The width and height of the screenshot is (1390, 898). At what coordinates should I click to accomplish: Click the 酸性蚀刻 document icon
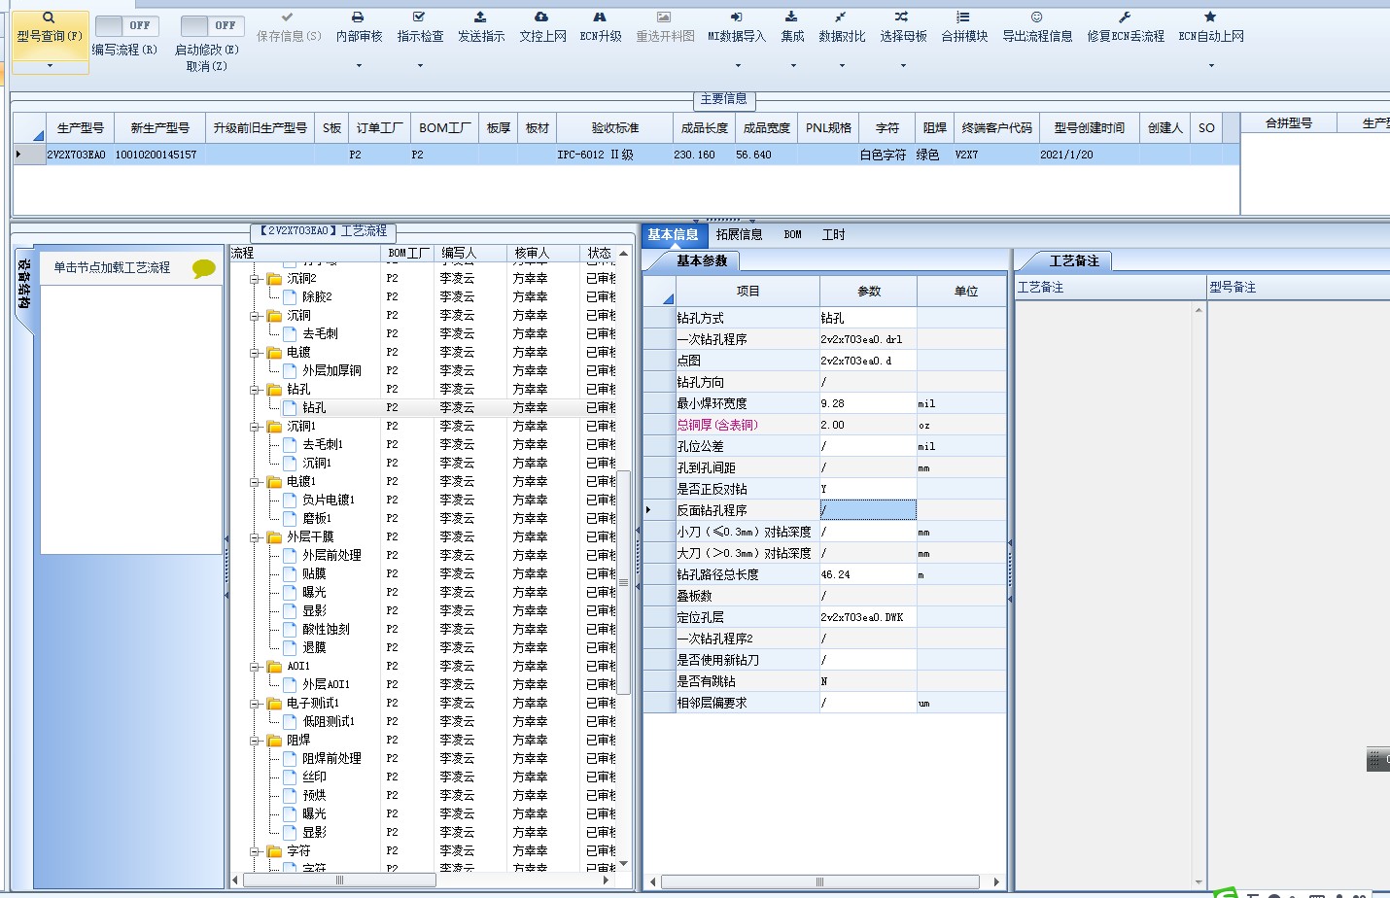coord(290,629)
